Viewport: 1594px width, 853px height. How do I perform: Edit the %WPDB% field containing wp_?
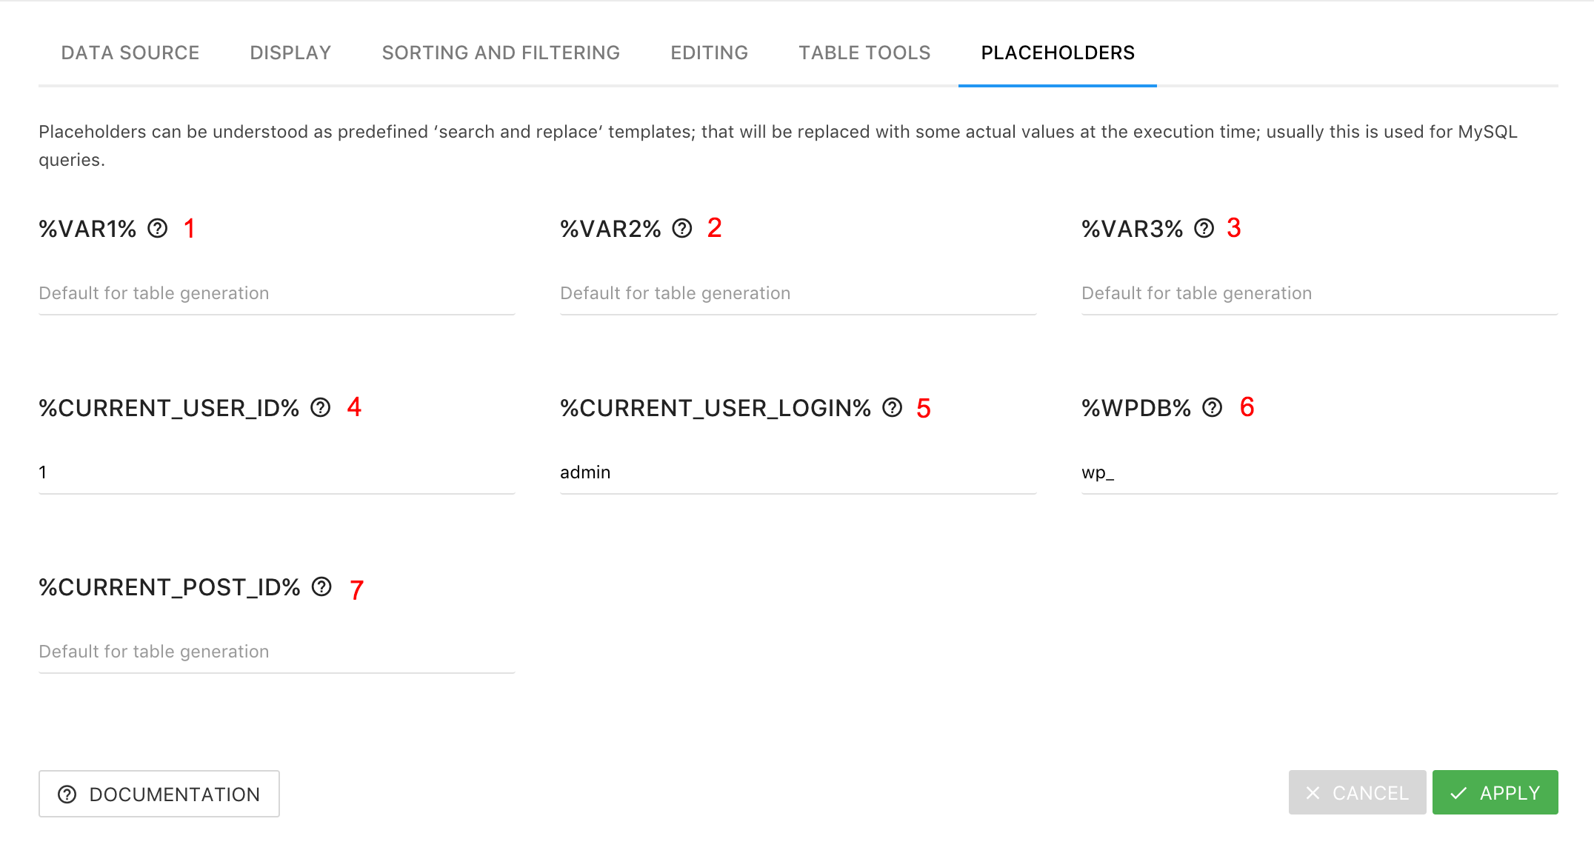(1320, 472)
